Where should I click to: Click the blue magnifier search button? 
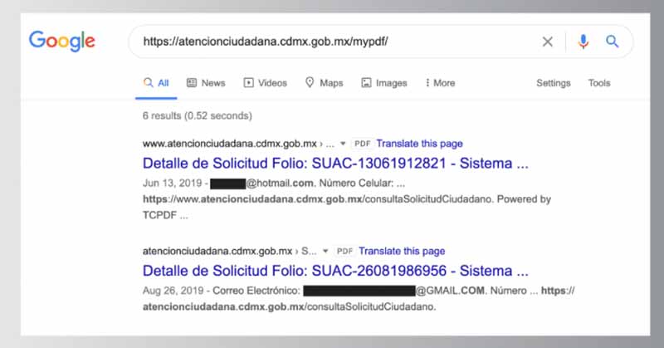click(x=613, y=42)
